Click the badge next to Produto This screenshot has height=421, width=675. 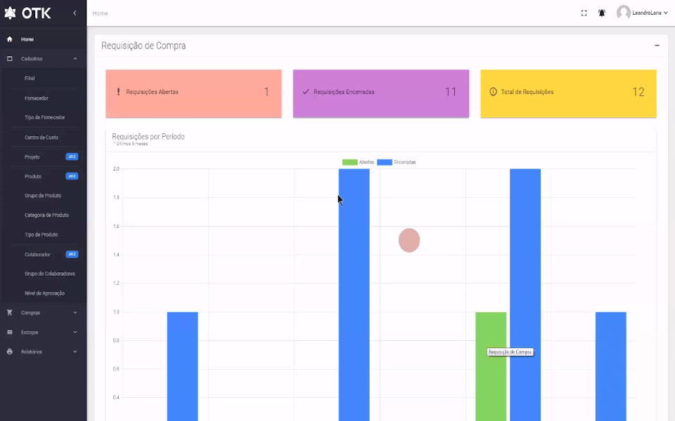click(x=72, y=176)
